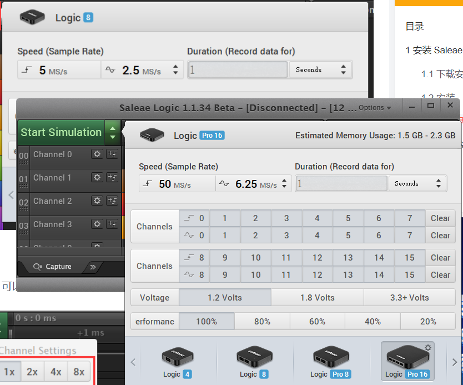Select 4x in Channel Settings
Image resolution: width=463 pixels, height=385 pixels.
[56, 372]
